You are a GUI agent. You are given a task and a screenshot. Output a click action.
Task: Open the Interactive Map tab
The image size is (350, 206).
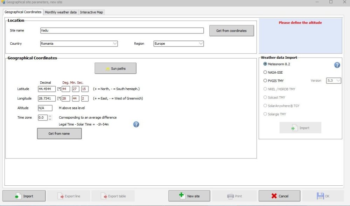pos(92,12)
